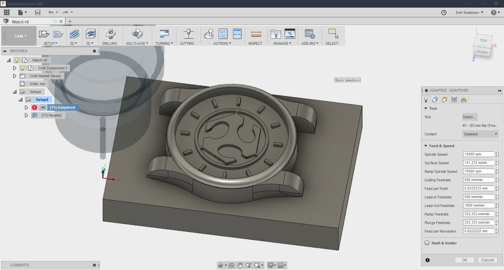Click the Save icon in the top bar
504x270 pixels.
pos(38,12)
